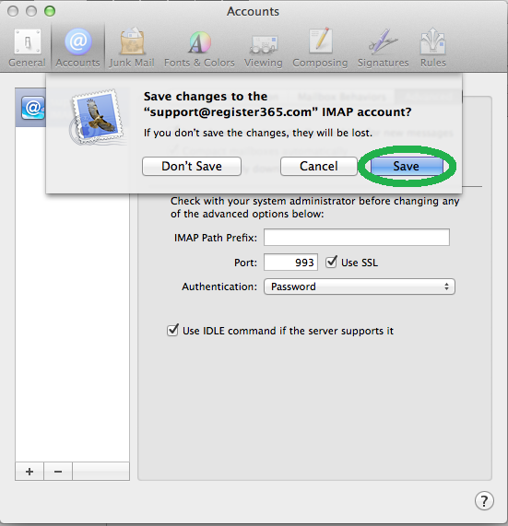Open the Signatures preferences pane
The width and height of the screenshot is (508, 526).
384,48
